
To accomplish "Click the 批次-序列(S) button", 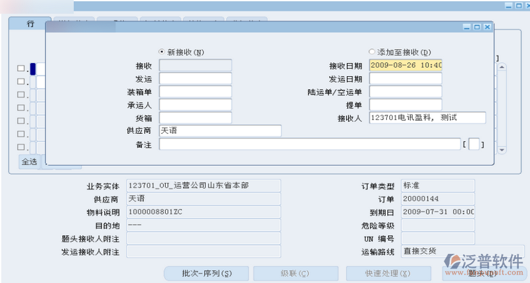I will tap(206, 273).
